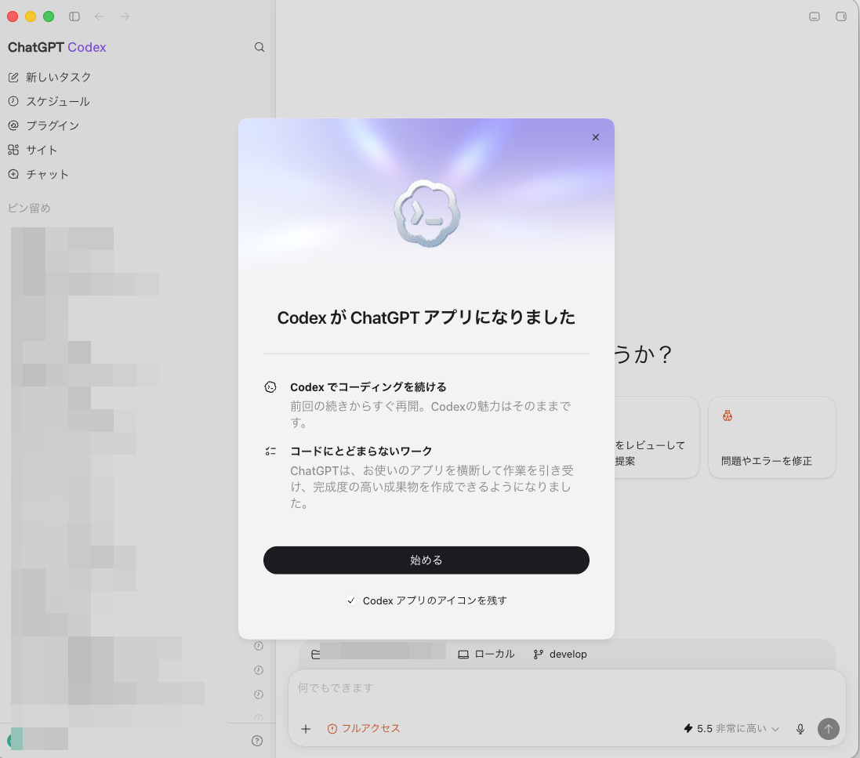The image size is (860, 758).
Task: Click the 始める button
Action: (426, 560)
